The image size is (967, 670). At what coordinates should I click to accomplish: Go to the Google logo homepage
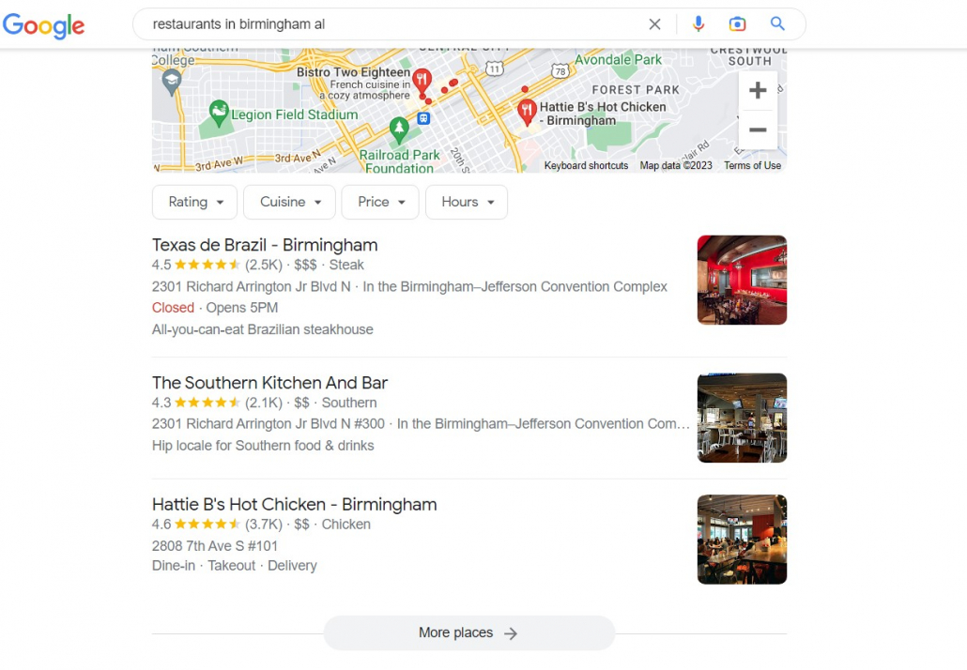[x=44, y=25]
